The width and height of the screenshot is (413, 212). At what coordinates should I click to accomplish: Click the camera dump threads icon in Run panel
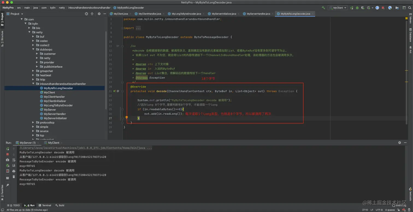click(8, 160)
